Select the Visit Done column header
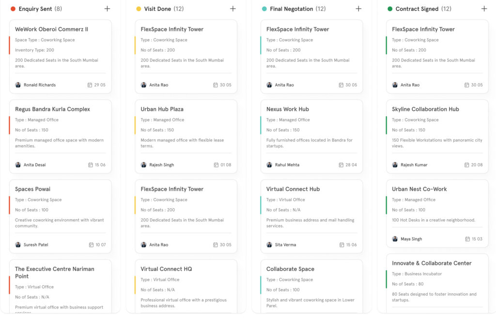 [x=157, y=9]
